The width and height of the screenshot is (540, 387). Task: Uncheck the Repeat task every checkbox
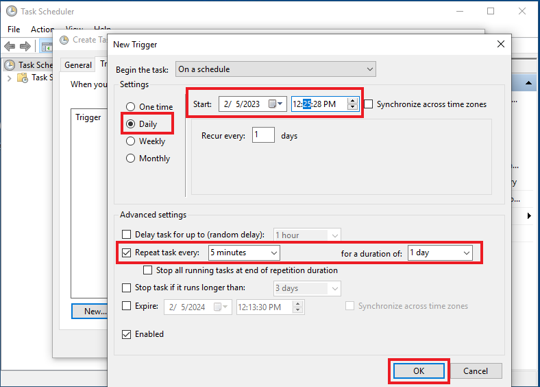point(126,253)
